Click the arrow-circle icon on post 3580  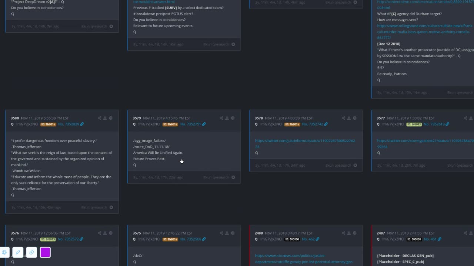pyautogui.click(x=110, y=118)
